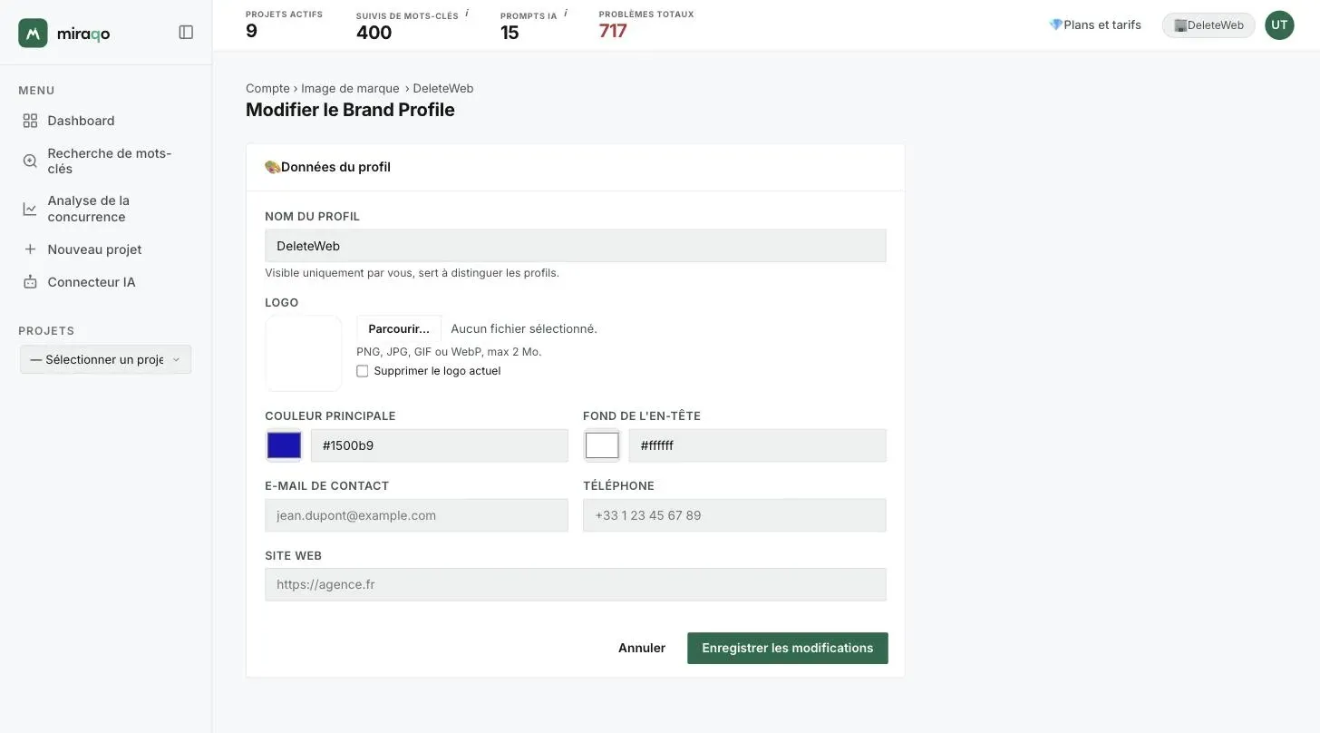The width and height of the screenshot is (1320, 733).
Task: Click the Projets actifs value 9
Action: coord(251,31)
